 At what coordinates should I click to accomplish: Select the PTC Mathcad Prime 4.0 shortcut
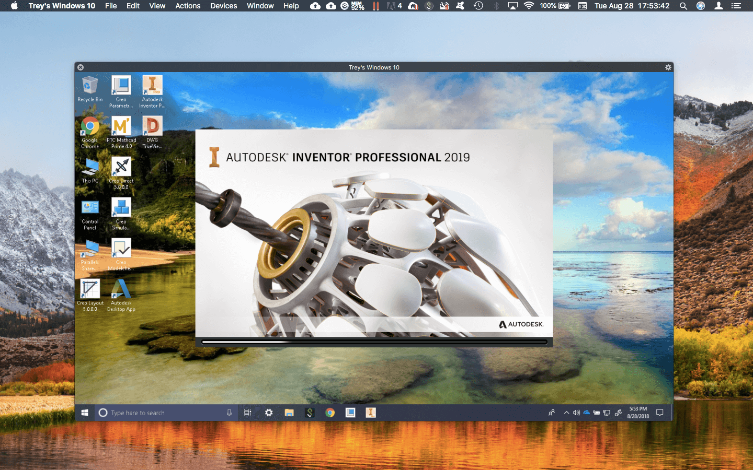tap(121, 132)
